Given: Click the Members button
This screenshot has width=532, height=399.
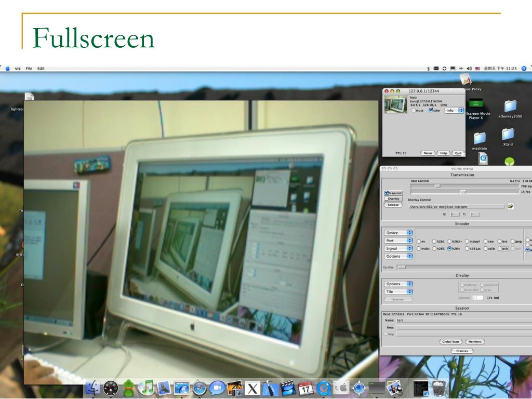Looking at the screenshot, I should pyautogui.click(x=475, y=342).
